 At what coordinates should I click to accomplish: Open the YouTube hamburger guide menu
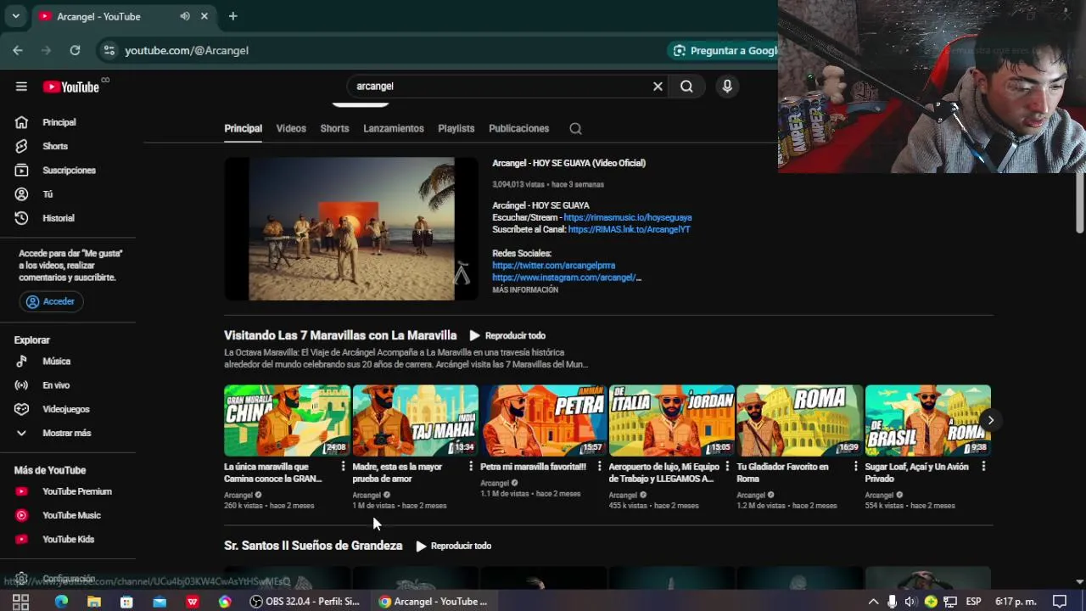click(21, 87)
